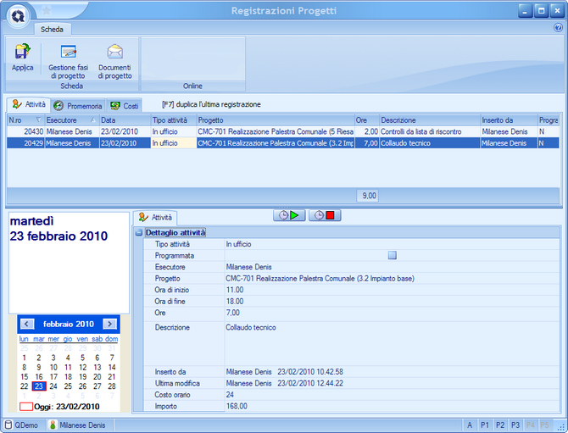Open Gestione fasi di progetto

coord(68,62)
